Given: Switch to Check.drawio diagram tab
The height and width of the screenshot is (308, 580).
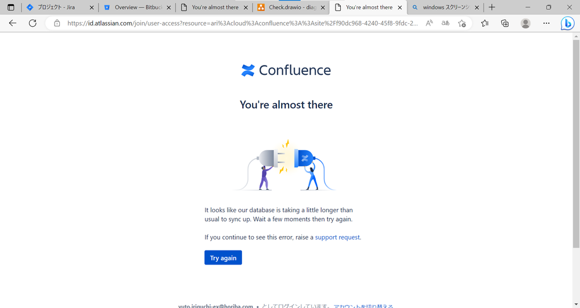Looking at the screenshot, I should point(292,8).
